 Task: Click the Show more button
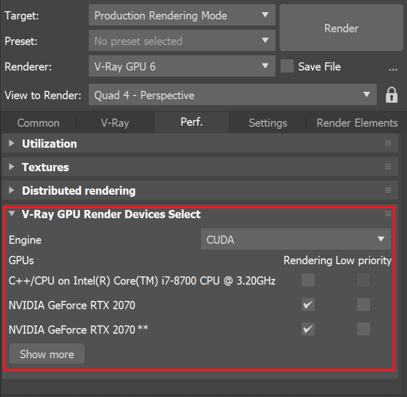pos(47,354)
